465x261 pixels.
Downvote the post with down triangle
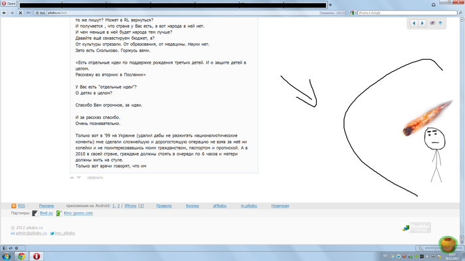pos(79,178)
